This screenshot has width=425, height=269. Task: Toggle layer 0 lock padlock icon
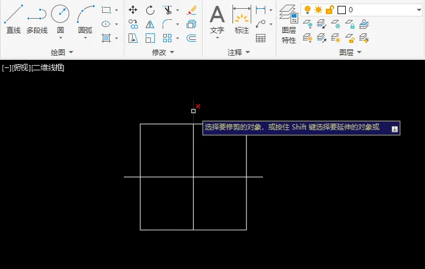[329, 10]
